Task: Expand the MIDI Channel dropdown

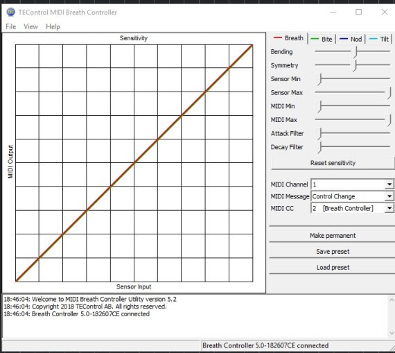Action: (389, 184)
